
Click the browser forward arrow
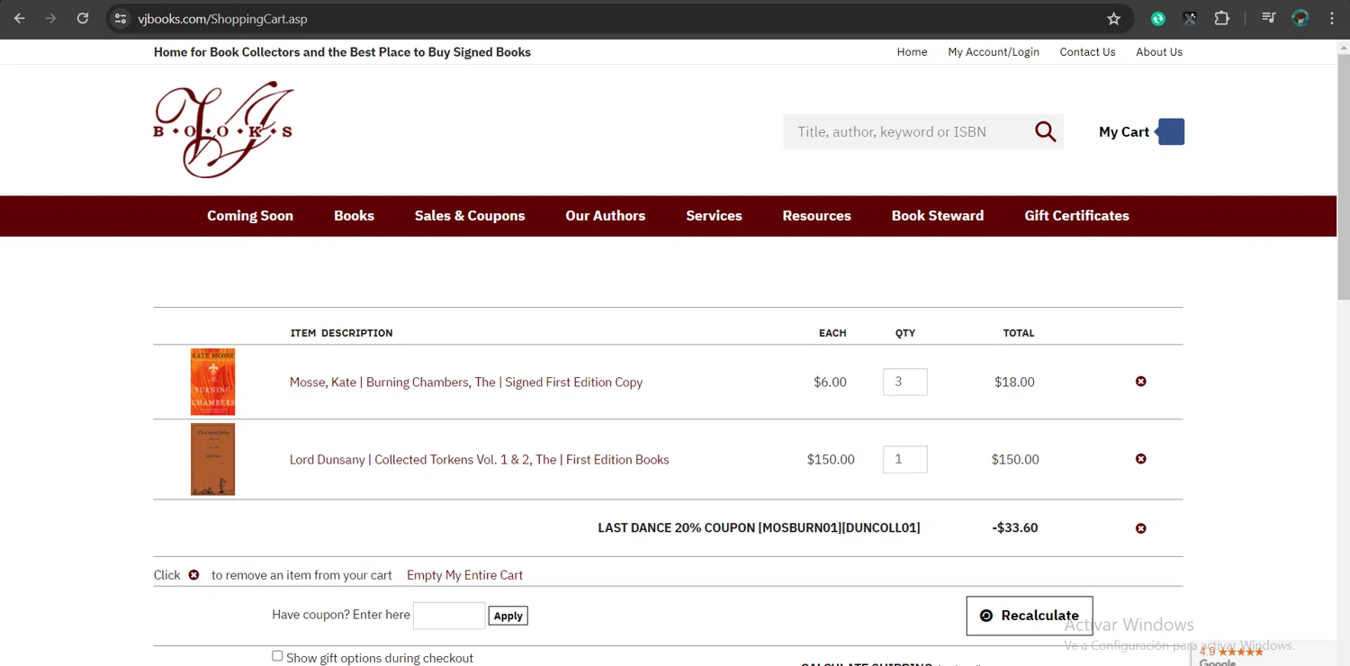51,18
